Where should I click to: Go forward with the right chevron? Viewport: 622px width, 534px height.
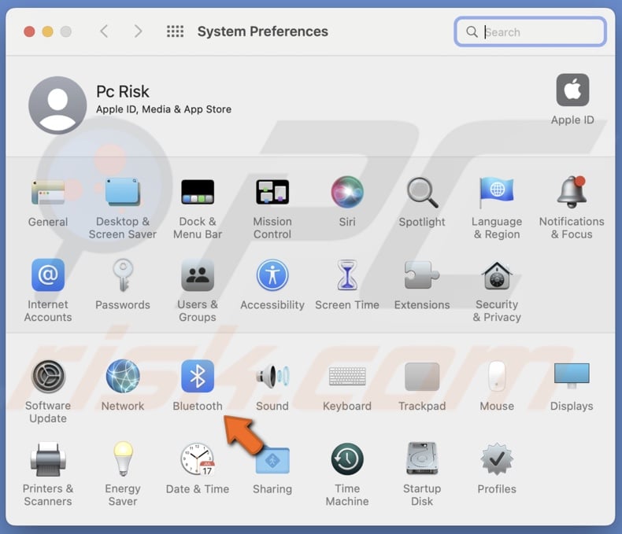pyautogui.click(x=138, y=31)
